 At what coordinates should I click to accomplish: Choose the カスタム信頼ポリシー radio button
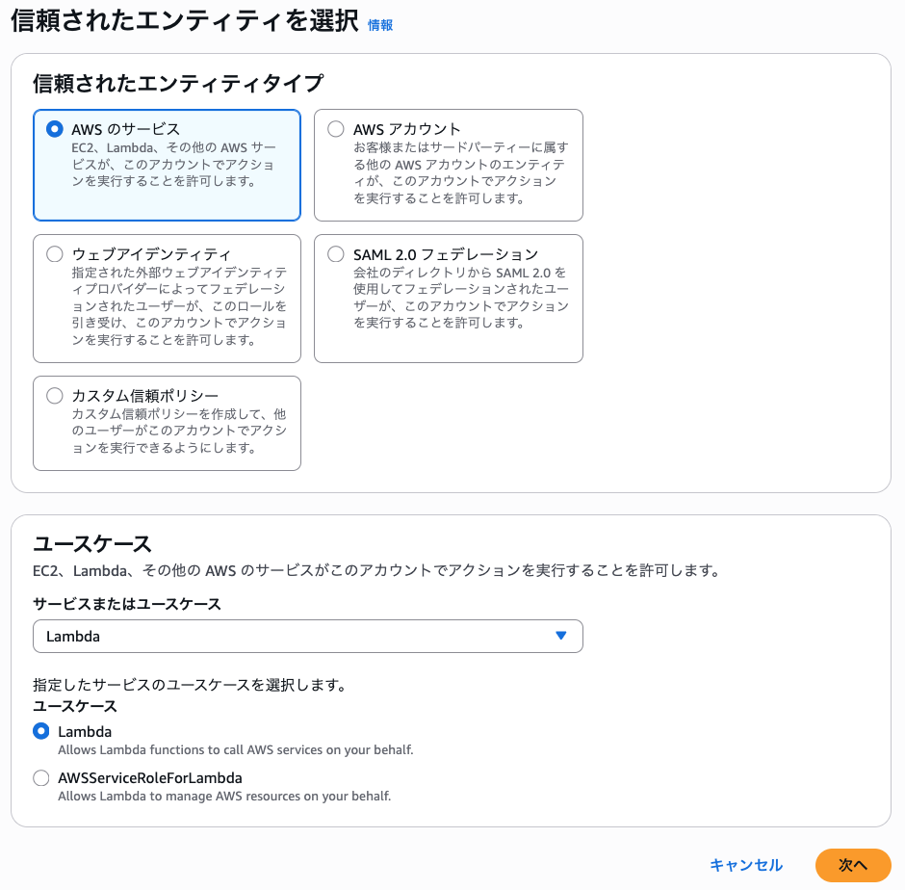point(55,395)
